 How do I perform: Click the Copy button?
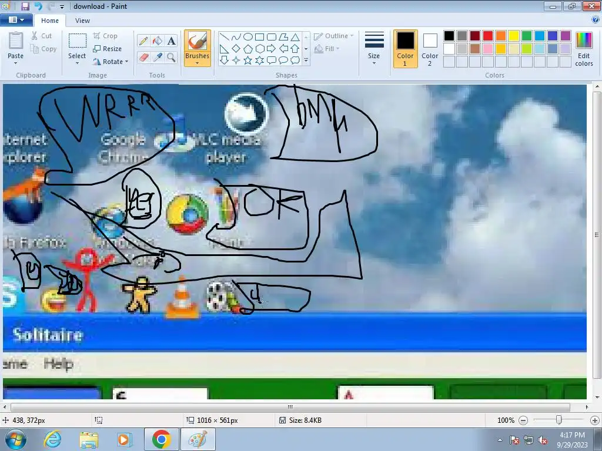coord(44,49)
